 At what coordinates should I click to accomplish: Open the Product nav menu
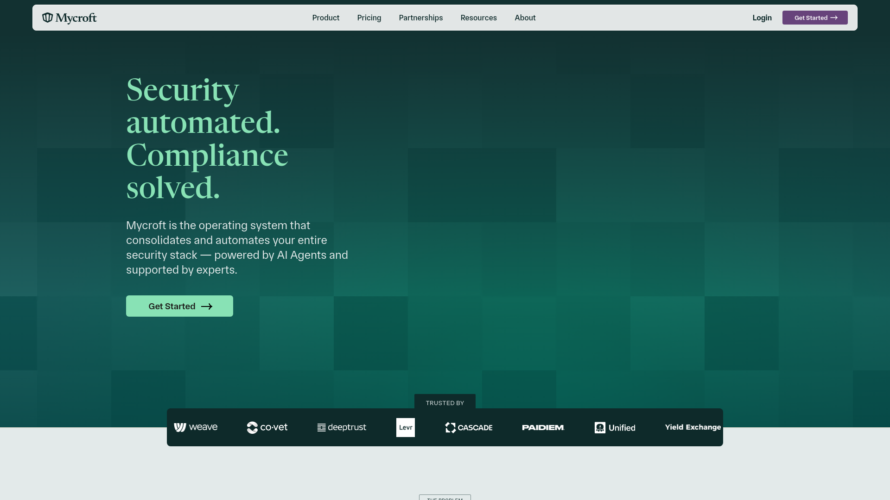coord(326,18)
